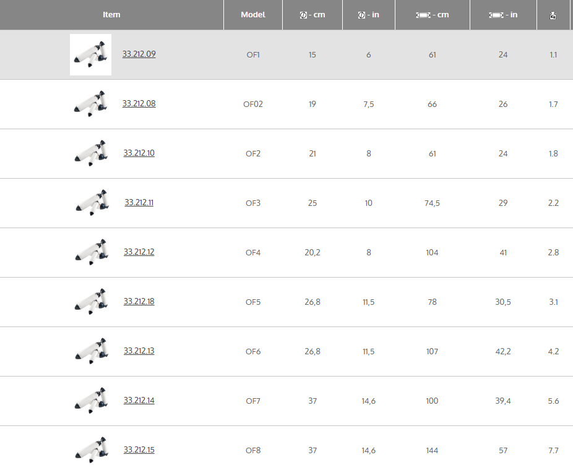Open item link 33.212.08
This screenshot has height=473, width=573.
click(x=139, y=104)
